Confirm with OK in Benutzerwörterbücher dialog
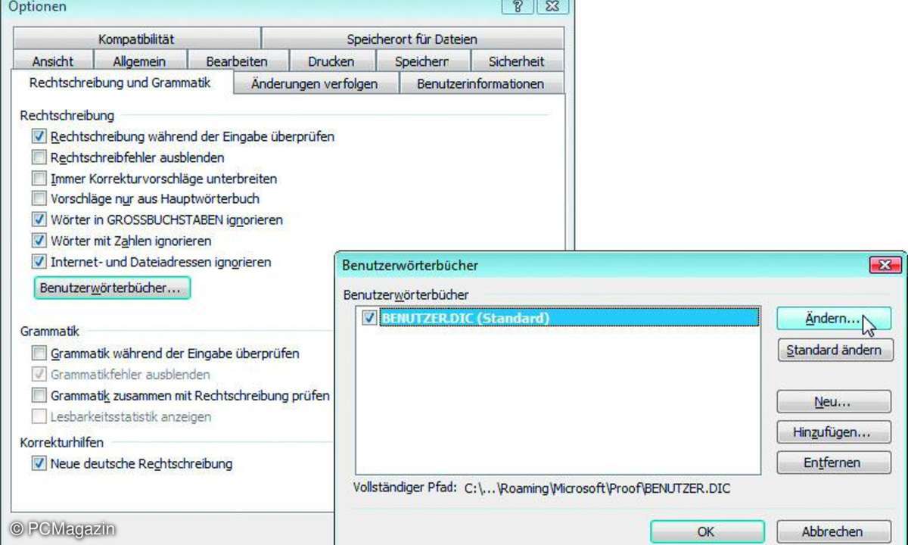The height and width of the screenshot is (545, 908). tap(705, 531)
